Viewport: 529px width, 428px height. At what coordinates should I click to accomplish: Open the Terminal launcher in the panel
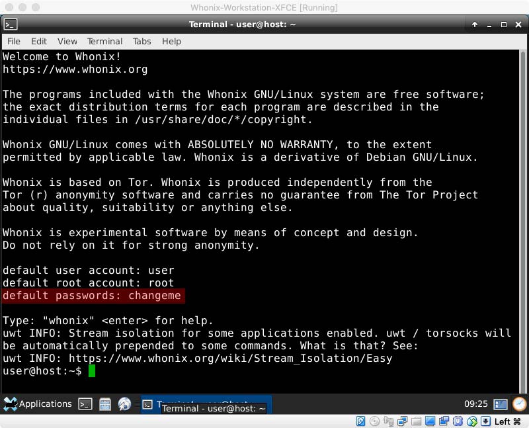tap(85, 404)
